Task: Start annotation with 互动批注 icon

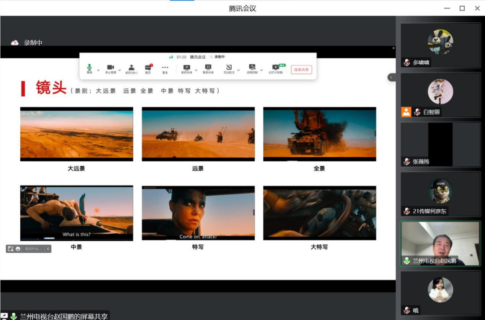Action: click(x=229, y=67)
